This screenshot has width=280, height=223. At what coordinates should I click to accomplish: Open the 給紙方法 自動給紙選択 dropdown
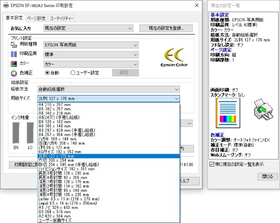pos(109,89)
